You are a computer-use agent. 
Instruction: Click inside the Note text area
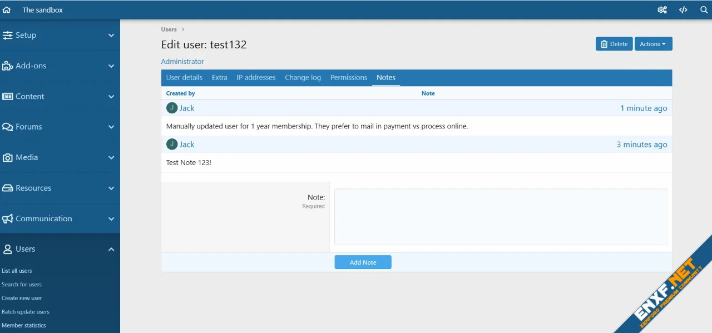pos(501,217)
